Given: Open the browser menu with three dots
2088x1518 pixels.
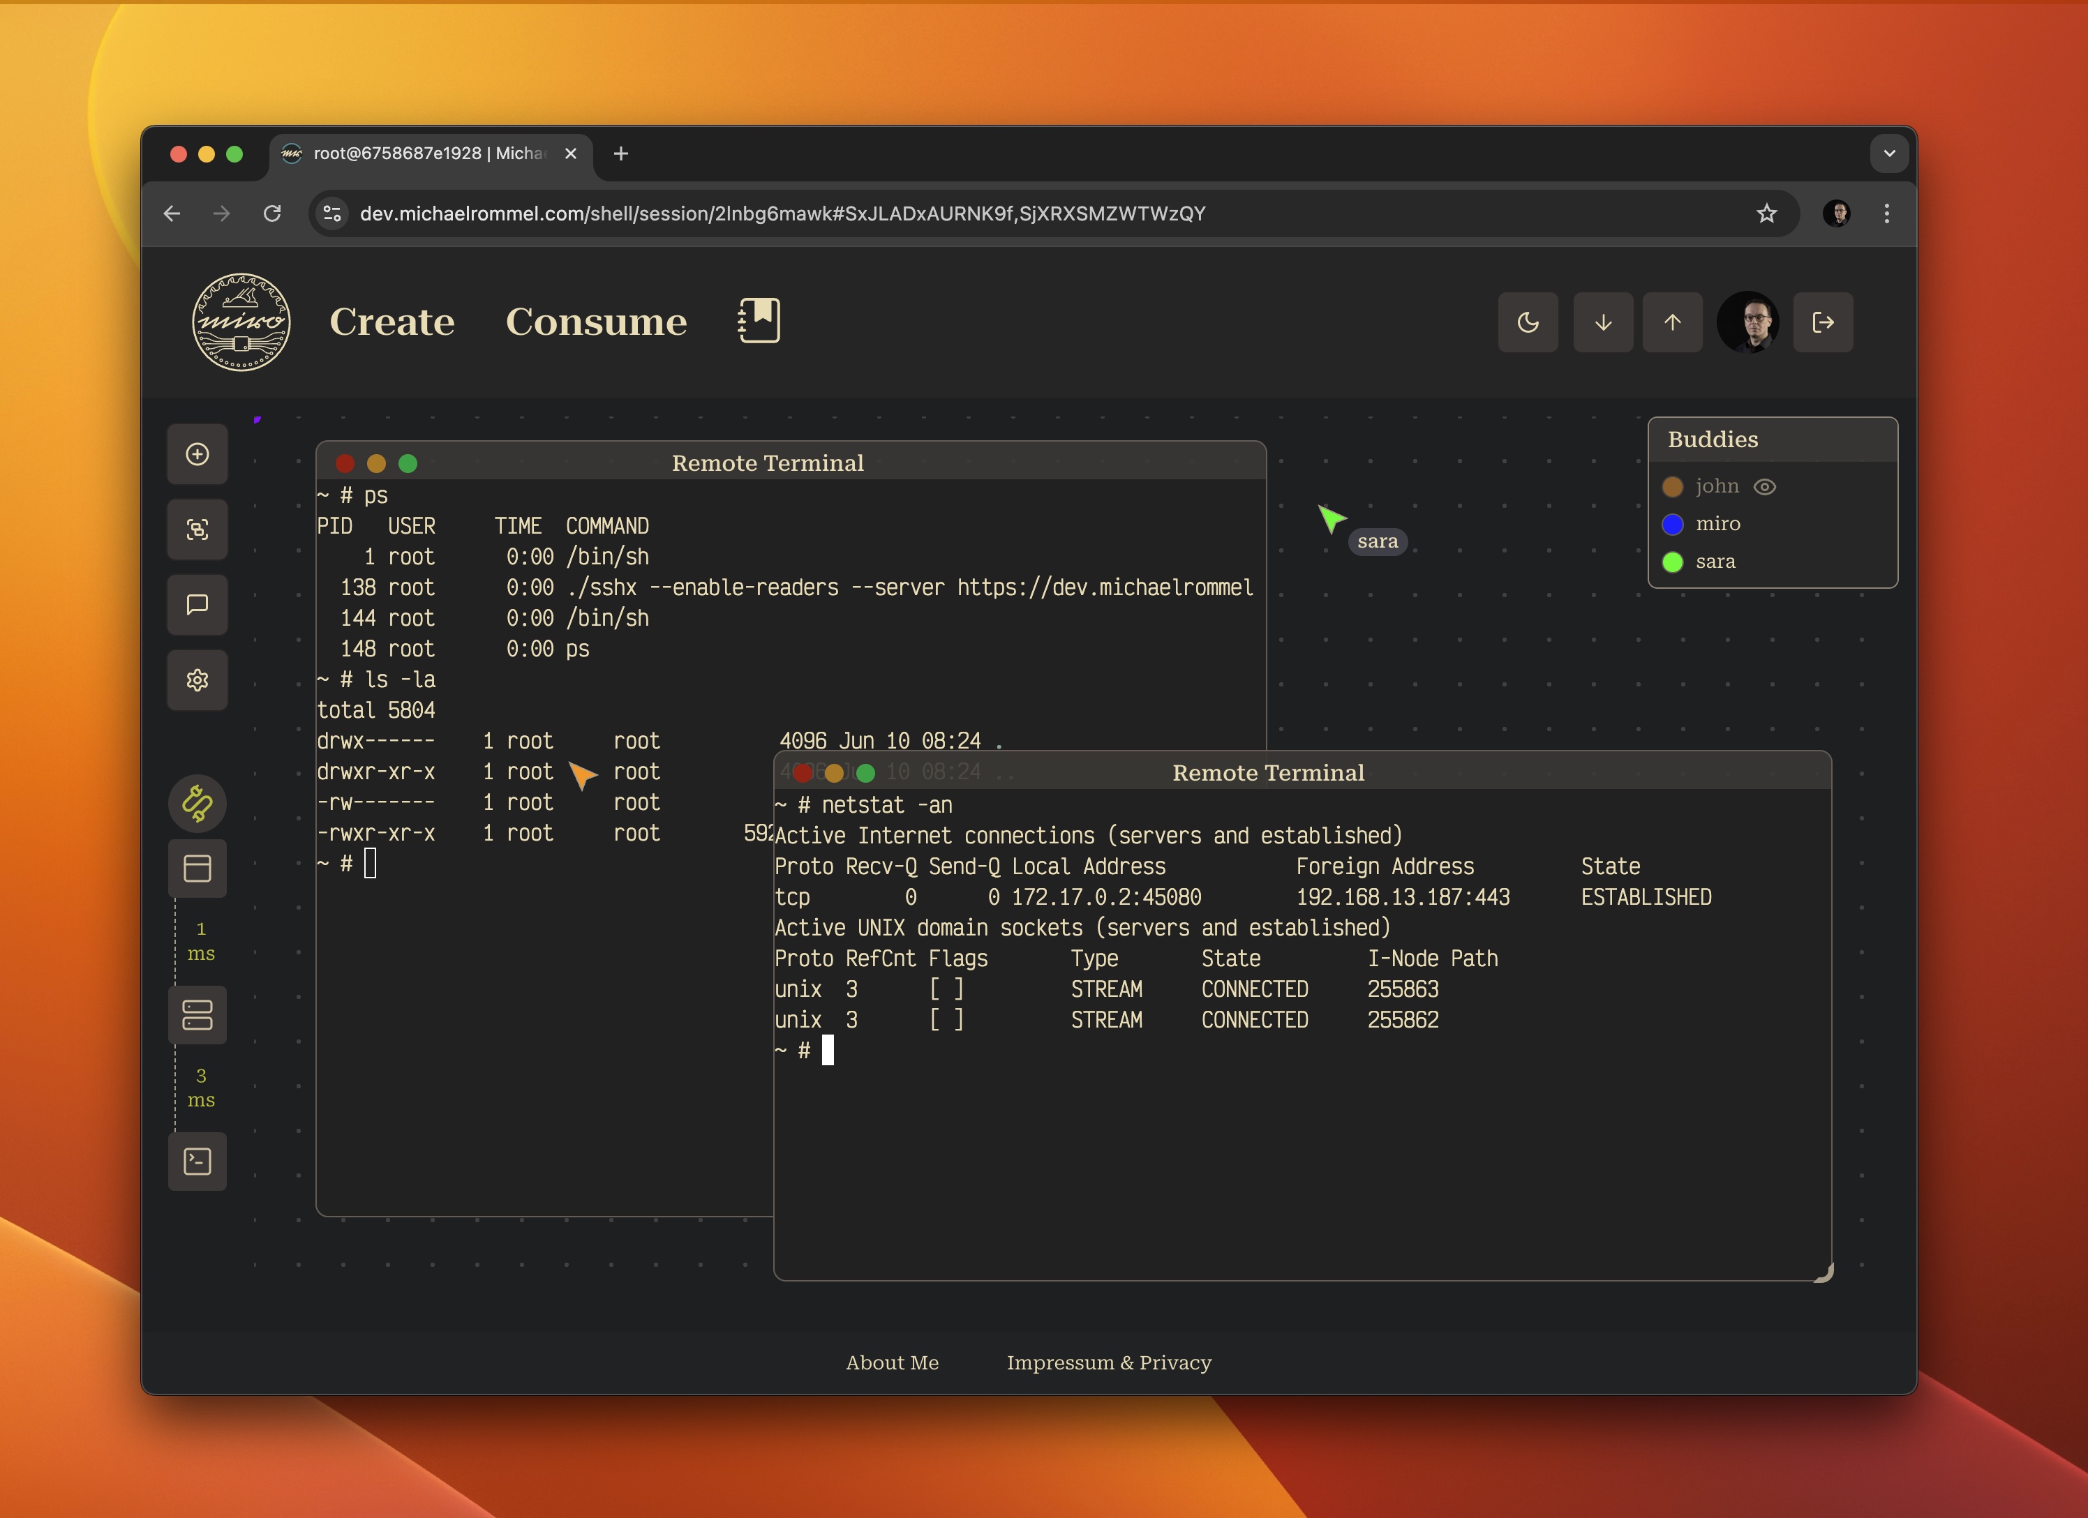Looking at the screenshot, I should 1886,213.
